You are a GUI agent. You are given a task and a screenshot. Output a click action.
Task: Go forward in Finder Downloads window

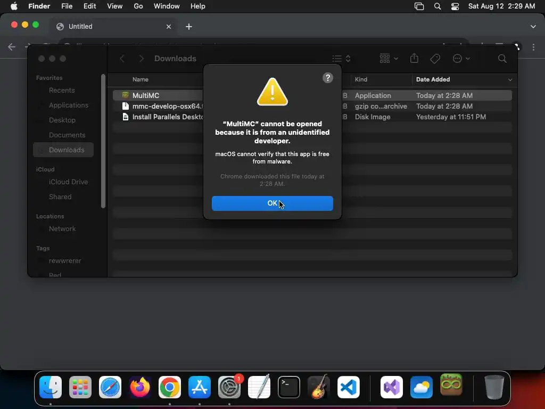[x=141, y=59]
